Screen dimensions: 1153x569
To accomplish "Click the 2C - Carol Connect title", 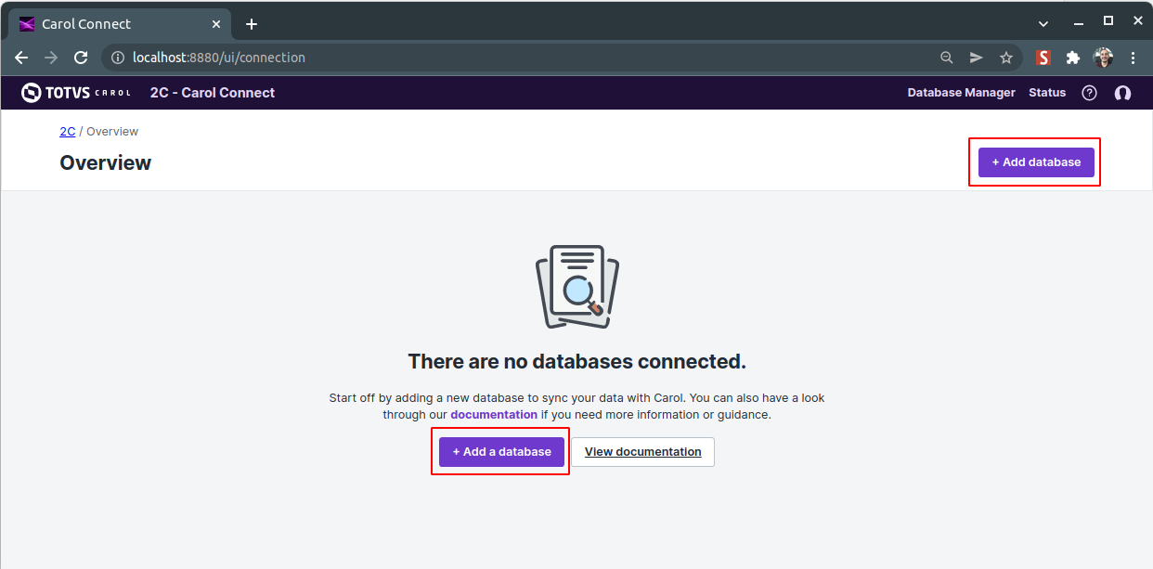I will 213,93.
